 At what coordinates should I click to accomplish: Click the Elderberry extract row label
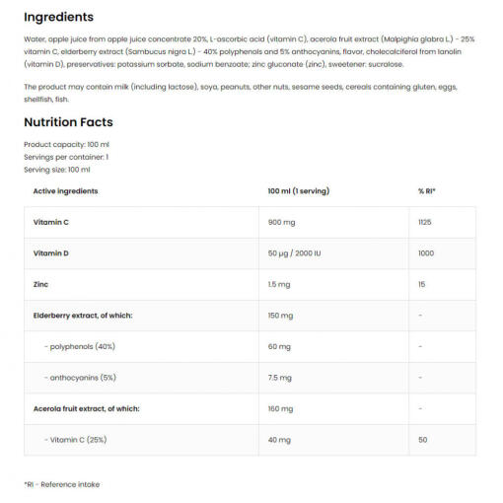[83, 316]
